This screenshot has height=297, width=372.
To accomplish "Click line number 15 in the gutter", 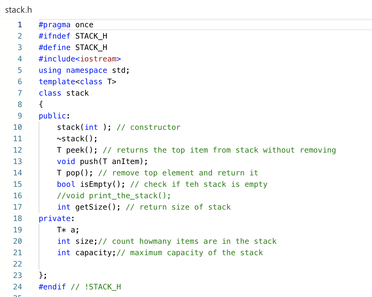I will coord(17,184).
